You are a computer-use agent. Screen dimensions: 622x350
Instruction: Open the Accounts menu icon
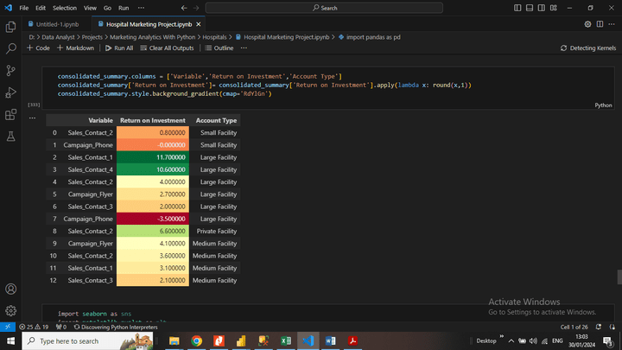[10, 289]
